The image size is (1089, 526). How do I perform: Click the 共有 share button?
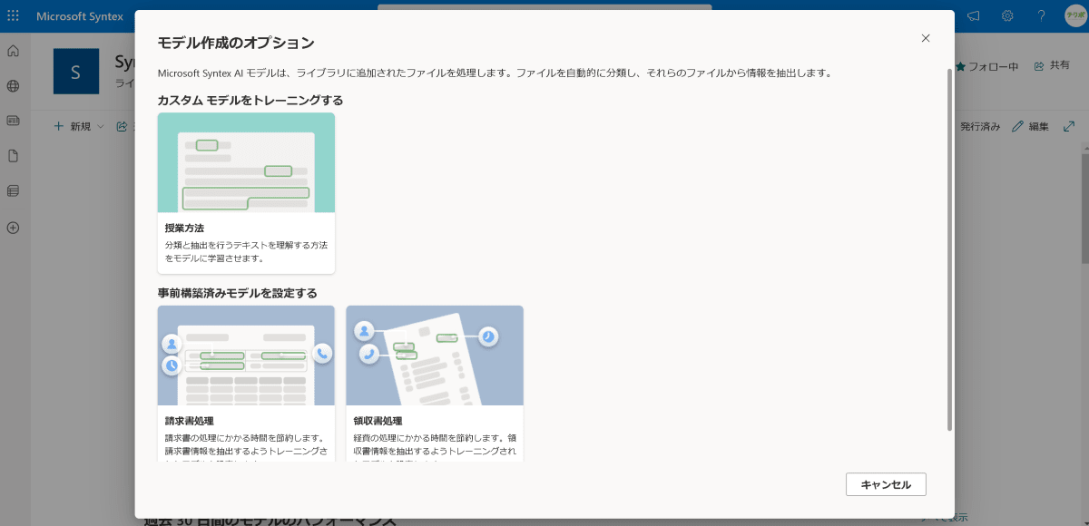1053,65
